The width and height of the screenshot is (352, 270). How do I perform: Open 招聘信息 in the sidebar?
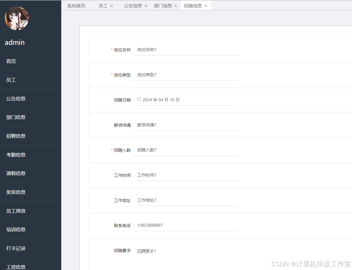[x=31, y=136]
